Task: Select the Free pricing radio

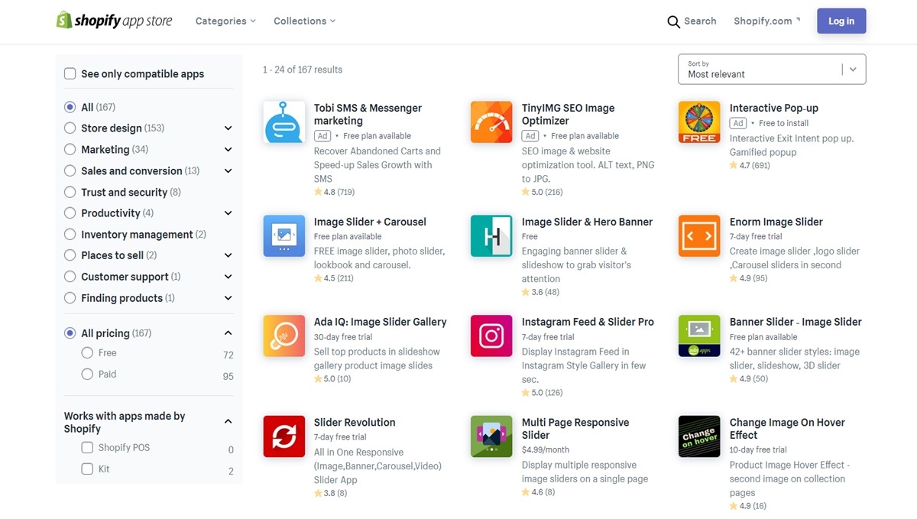Action: click(x=87, y=353)
